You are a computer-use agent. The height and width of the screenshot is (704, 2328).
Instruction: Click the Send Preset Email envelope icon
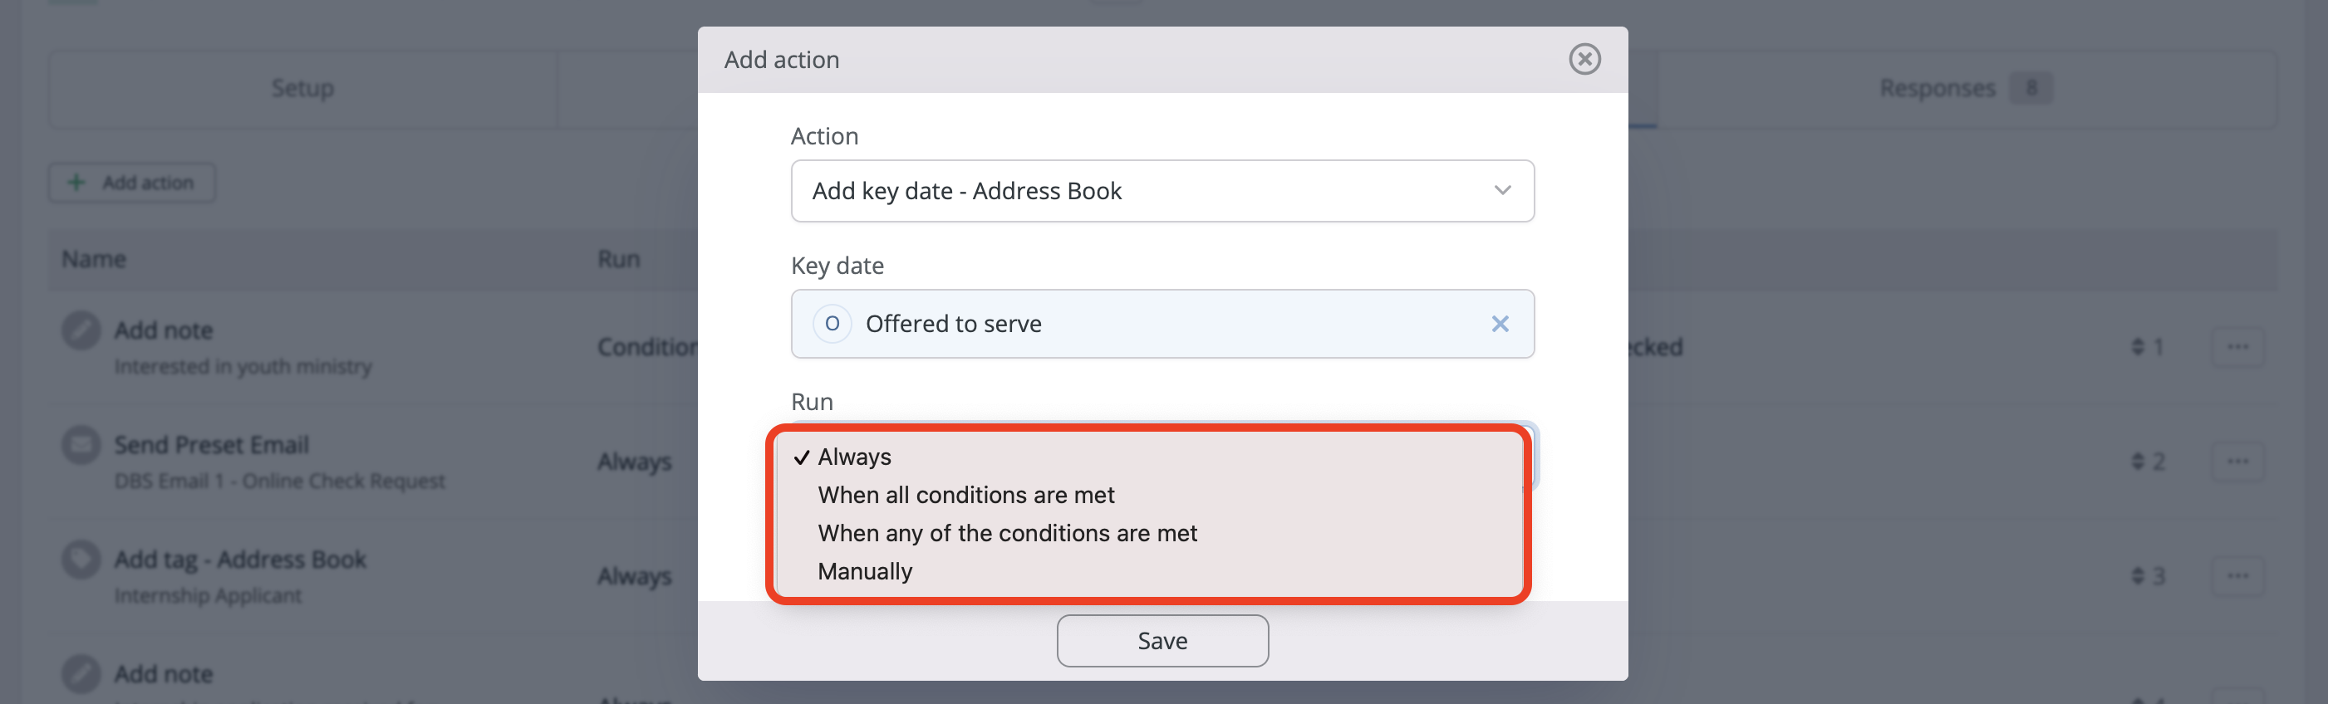click(81, 445)
